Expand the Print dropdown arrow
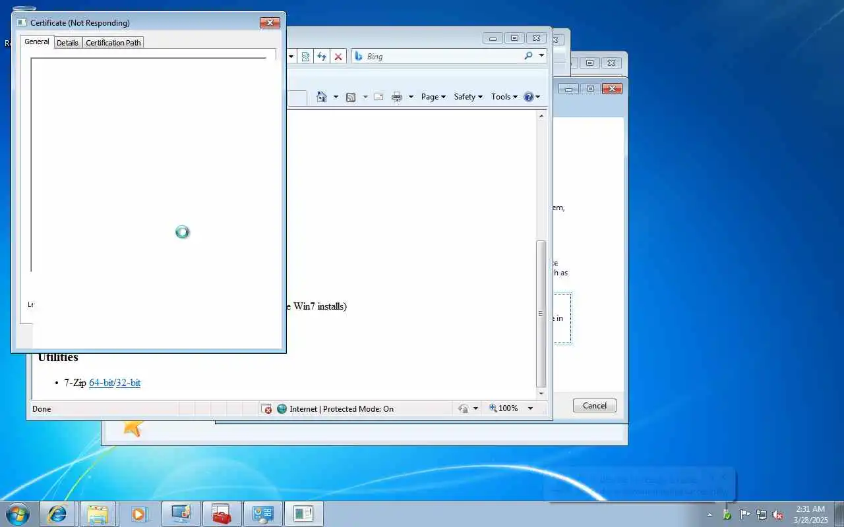This screenshot has height=527, width=844. click(411, 97)
